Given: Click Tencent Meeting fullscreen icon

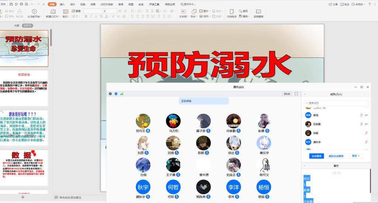Looking at the screenshot, I should (296, 94).
